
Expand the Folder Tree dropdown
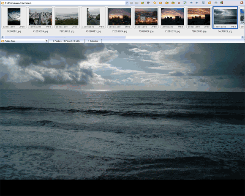pyautogui.click(x=46, y=41)
